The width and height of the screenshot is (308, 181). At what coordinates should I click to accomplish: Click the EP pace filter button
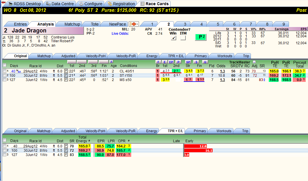click(x=171, y=62)
